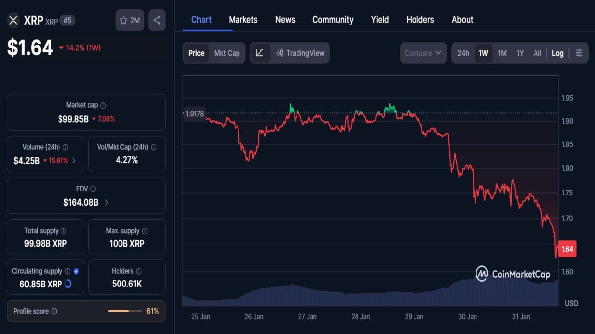Open the Compare dropdown

(423, 53)
